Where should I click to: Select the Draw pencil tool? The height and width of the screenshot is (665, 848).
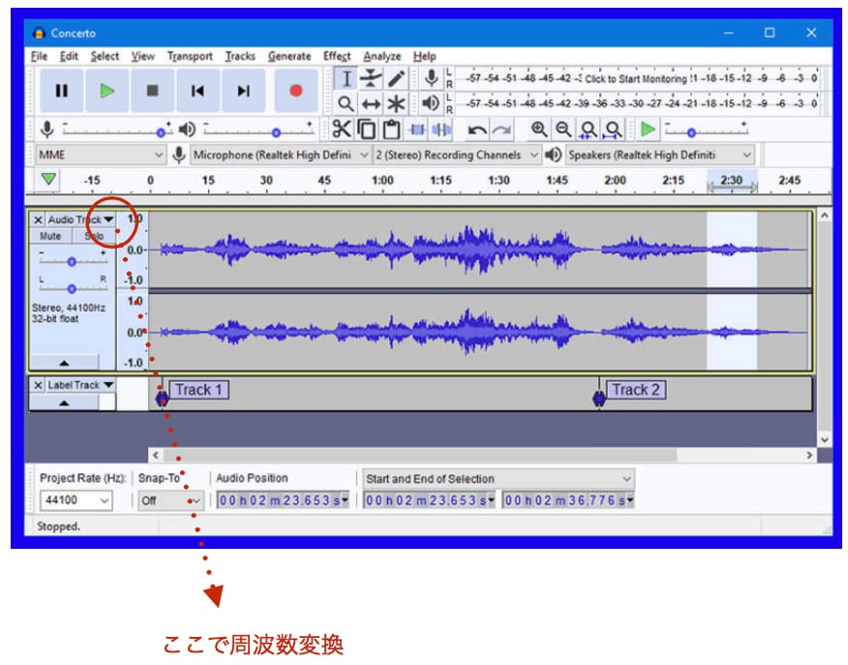point(396,79)
